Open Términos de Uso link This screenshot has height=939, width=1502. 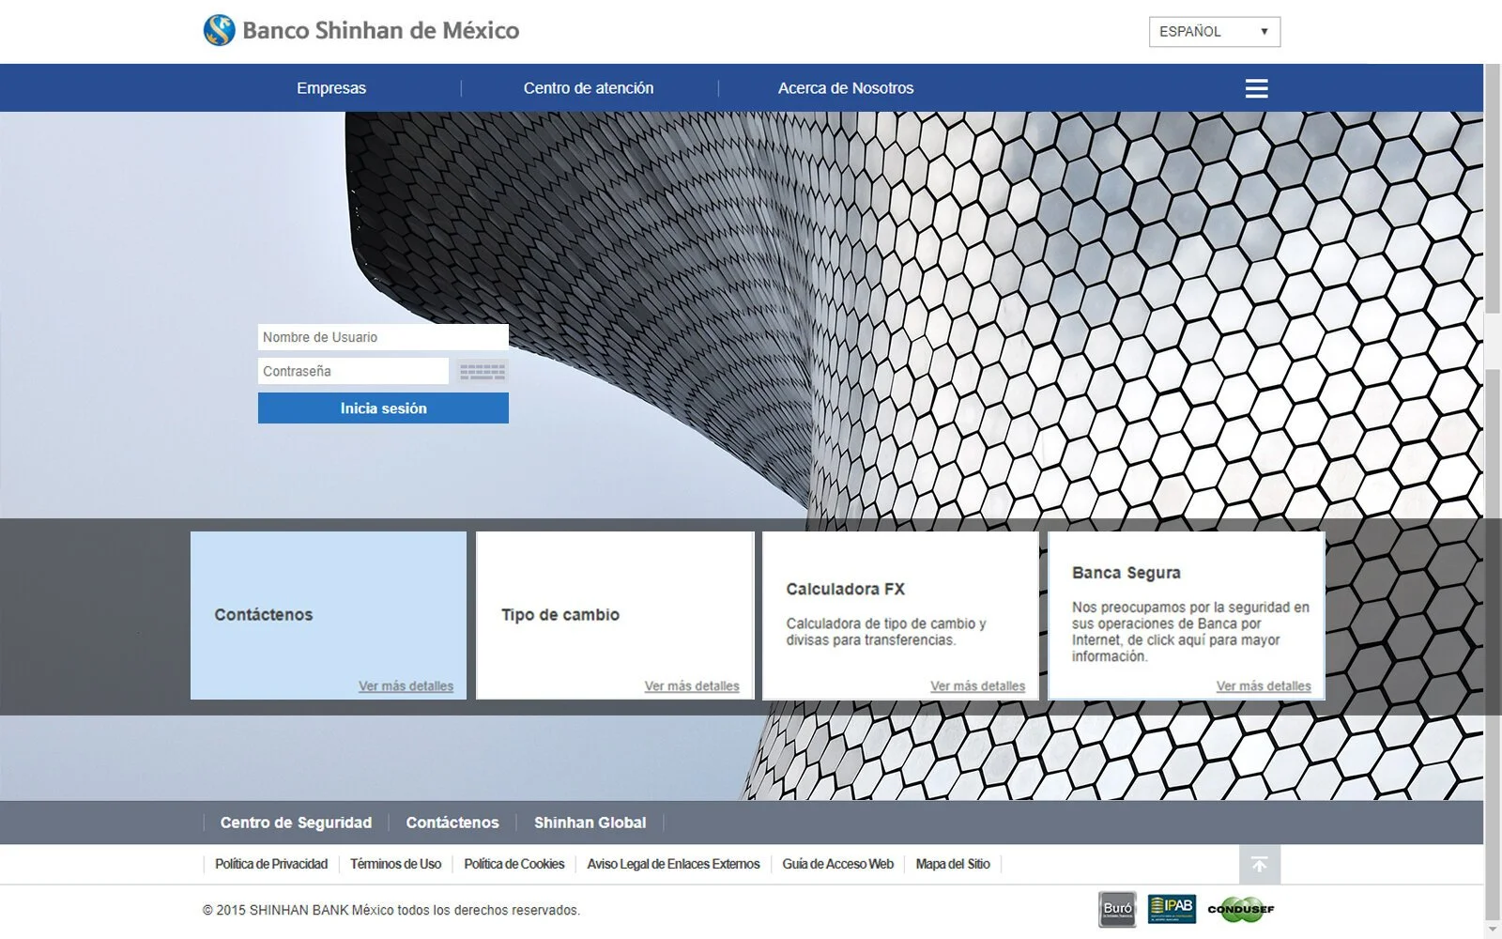tap(395, 864)
